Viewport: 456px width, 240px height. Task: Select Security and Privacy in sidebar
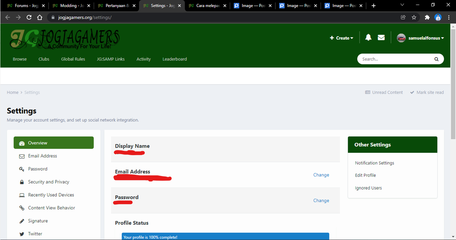click(x=53, y=182)
